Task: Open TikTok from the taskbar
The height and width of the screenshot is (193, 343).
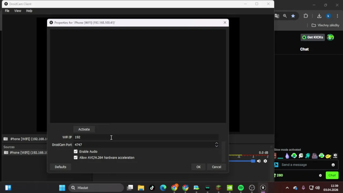Action: point(152,188)
